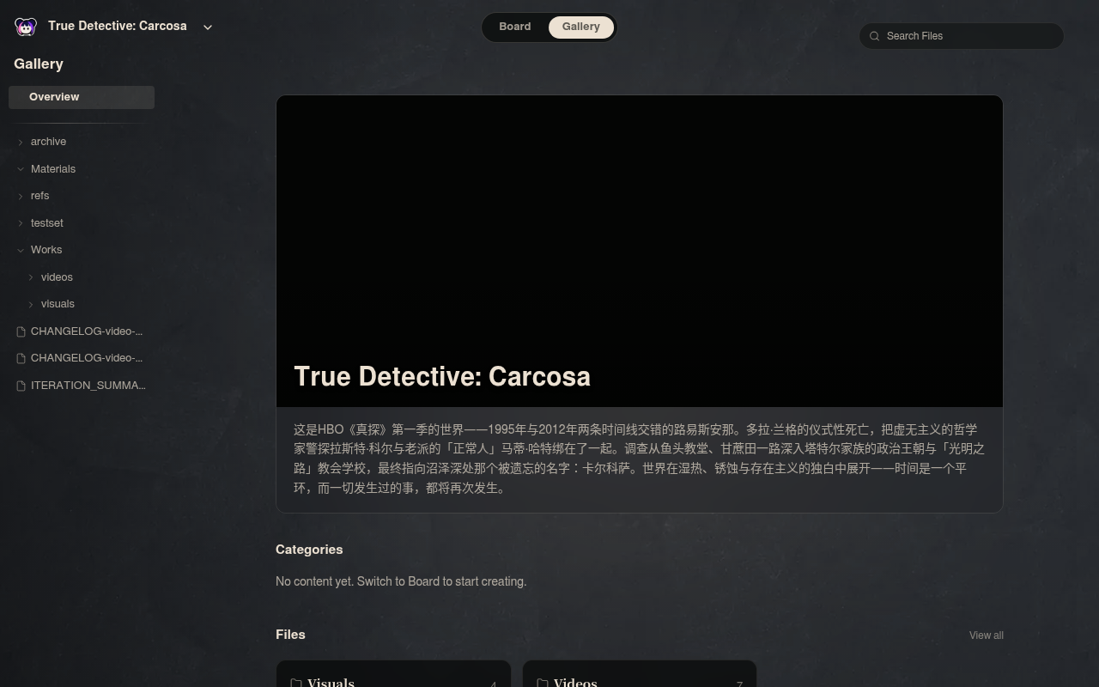Viewport: 1099px width, 687px height.
Task: Open the refs folder
Action: [39, 196]
